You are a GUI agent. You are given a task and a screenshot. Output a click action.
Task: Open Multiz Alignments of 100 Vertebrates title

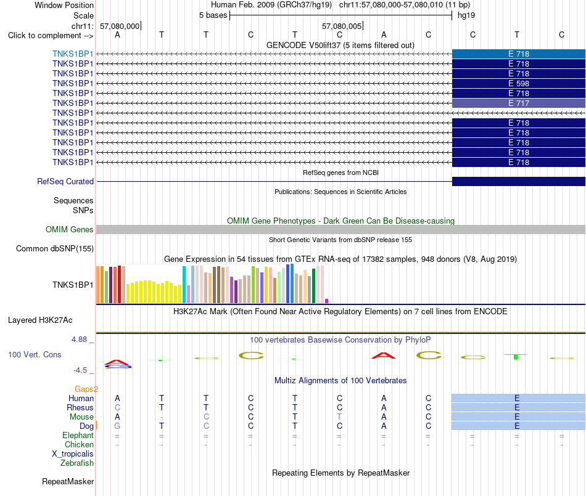pos(340,381)
